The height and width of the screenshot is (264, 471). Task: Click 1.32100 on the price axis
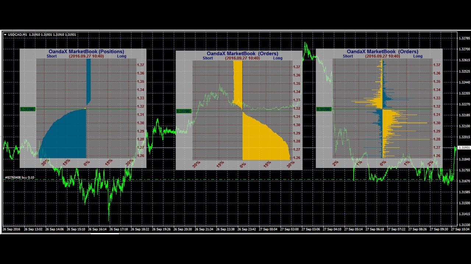click(464, 126)
